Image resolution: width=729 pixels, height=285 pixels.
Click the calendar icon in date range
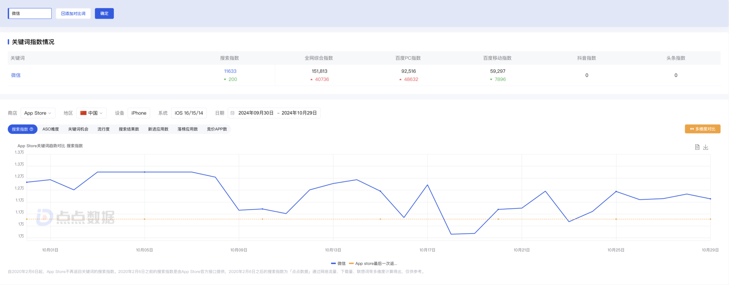point(233,113)
